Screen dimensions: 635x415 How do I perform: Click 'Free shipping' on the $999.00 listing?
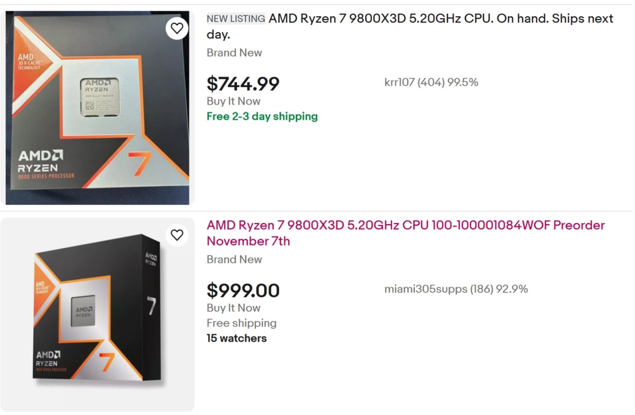tap(242, 323)
